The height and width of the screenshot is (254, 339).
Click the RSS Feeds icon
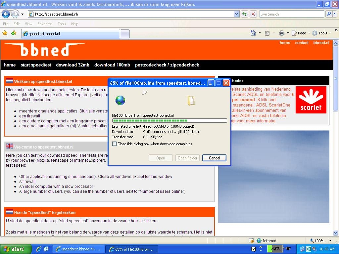(x=267, y=33)
